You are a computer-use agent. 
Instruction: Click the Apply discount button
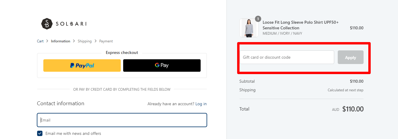(x=351, y=57)
